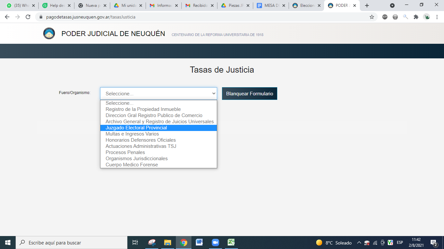Open the Chrome extensions puzzle icon
The height and width of the screenshot is (249, 444).
coord(416,17)
